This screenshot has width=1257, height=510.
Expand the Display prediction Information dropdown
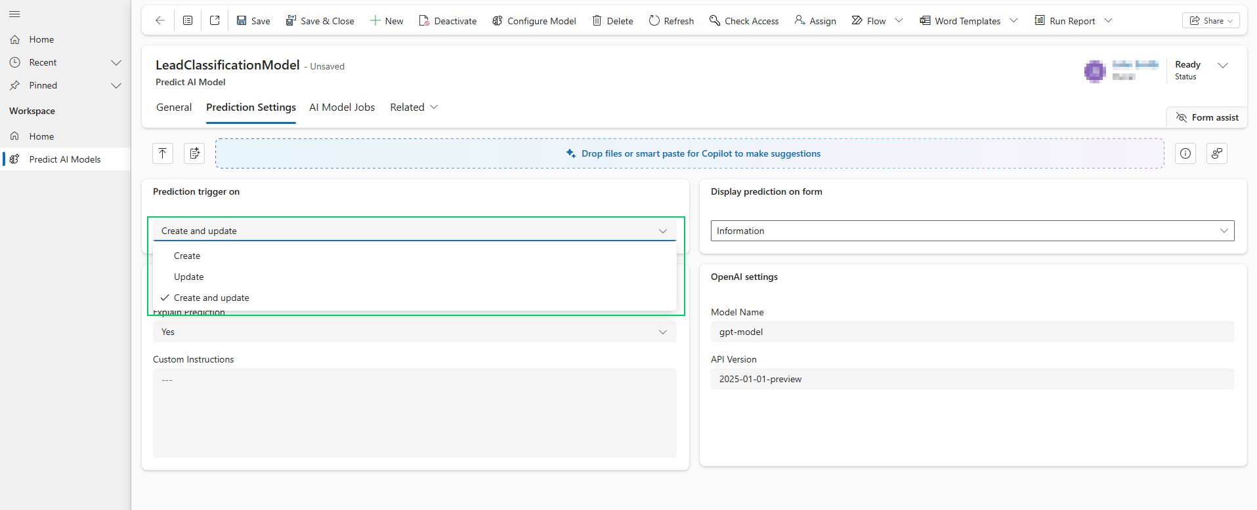point(972,231)
